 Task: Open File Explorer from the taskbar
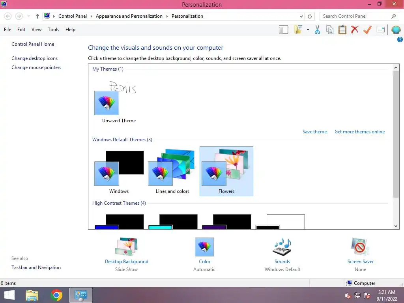click(32, 295)
